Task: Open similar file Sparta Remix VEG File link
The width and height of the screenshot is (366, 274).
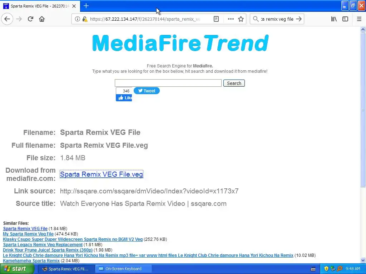Action: pos(25,229)
